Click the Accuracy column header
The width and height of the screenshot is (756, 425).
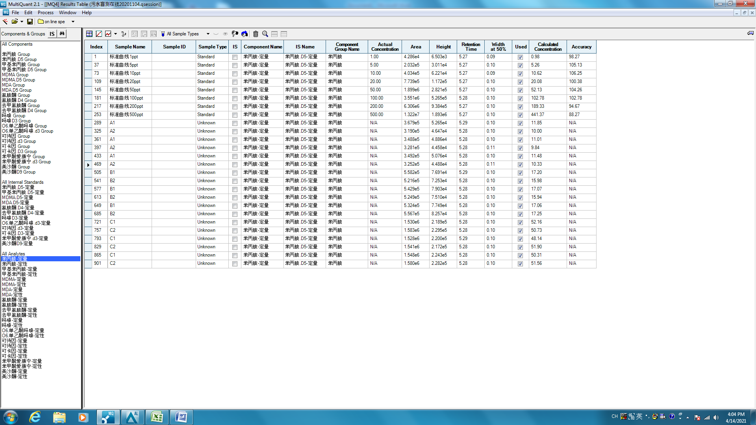(x=581, y=46)
